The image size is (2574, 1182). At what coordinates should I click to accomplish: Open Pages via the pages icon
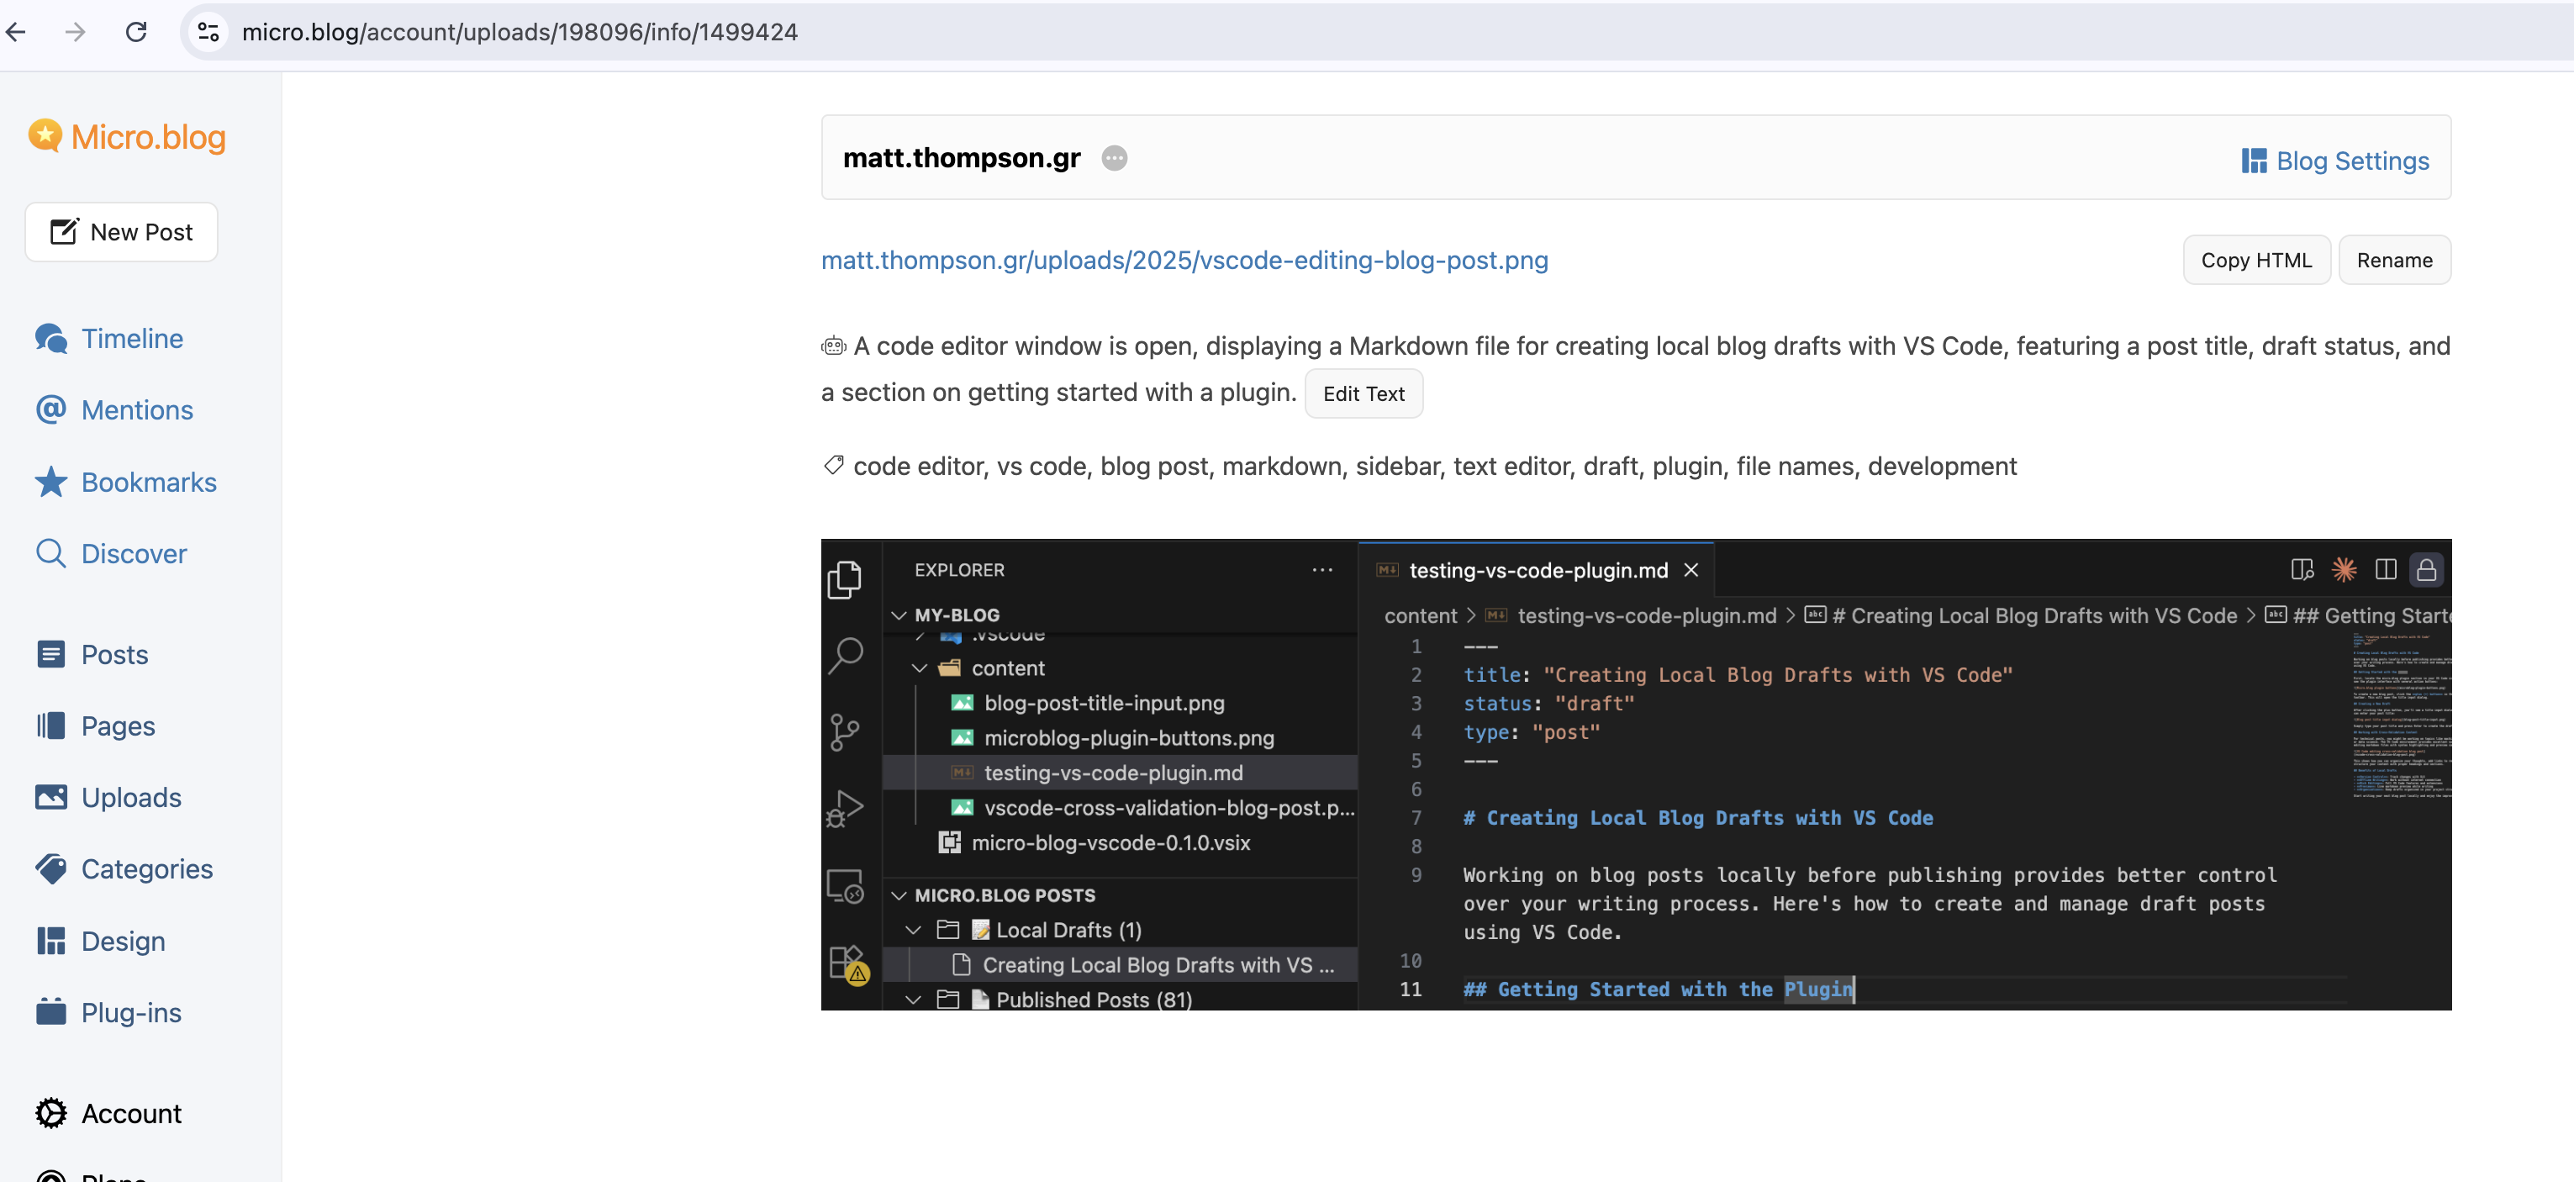pos(51,726)
